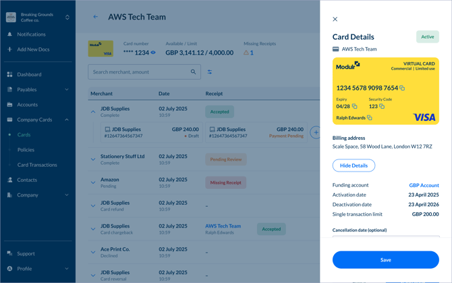Click the Hide Details button
Viewport: 452px width, 283px height.
point(354,165)
